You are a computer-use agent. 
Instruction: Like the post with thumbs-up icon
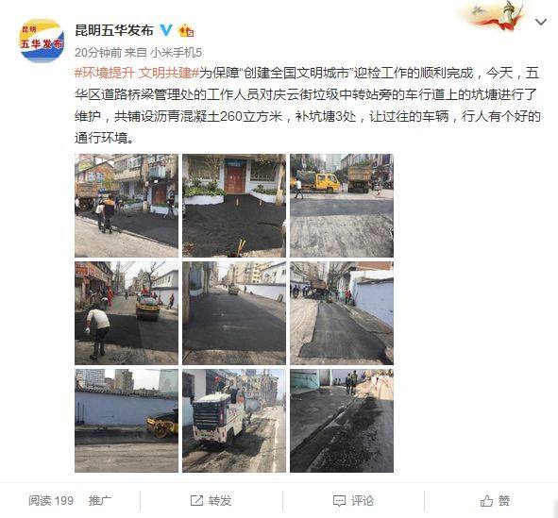pyautogui.click(x=486, y=501)
